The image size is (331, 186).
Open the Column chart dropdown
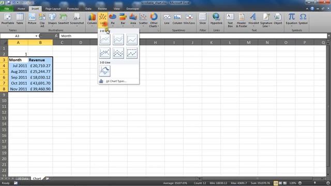[92, 20]
